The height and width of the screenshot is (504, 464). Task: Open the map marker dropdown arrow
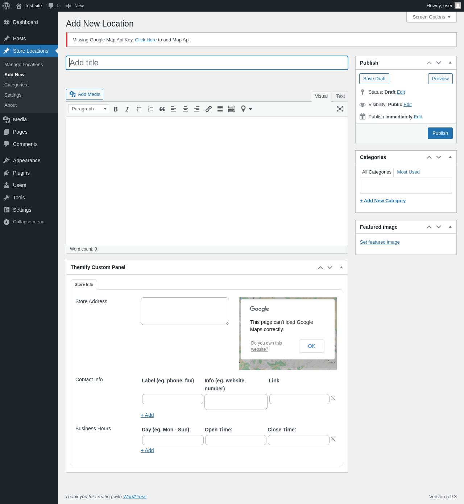click(250, 109)
